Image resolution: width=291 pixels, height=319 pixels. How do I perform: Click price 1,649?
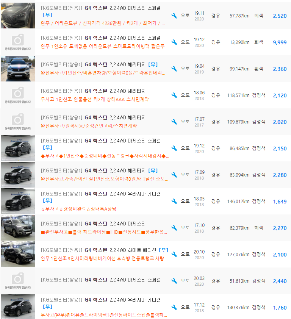[280, 202]
